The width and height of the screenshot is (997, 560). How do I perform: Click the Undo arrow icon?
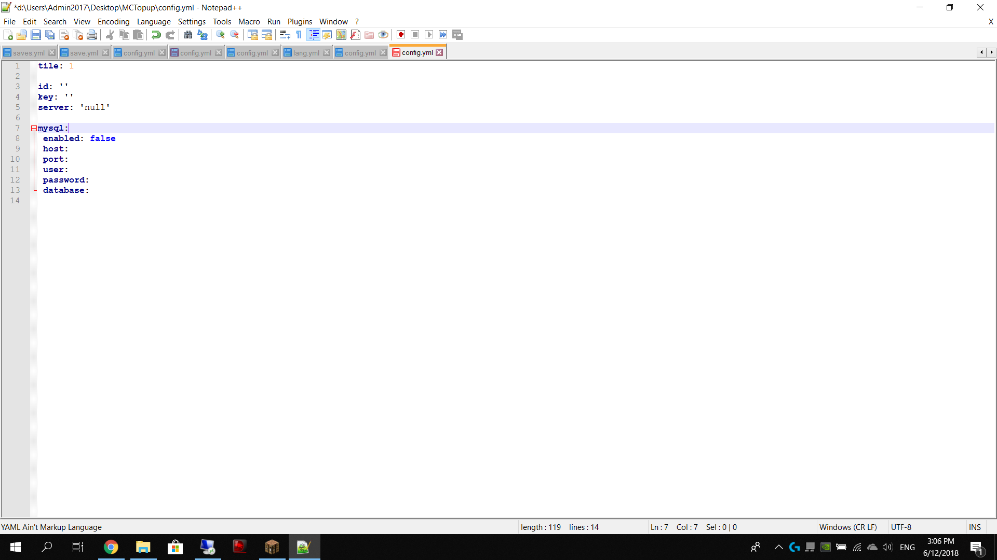pyautogui.click(x=156, y=35)
